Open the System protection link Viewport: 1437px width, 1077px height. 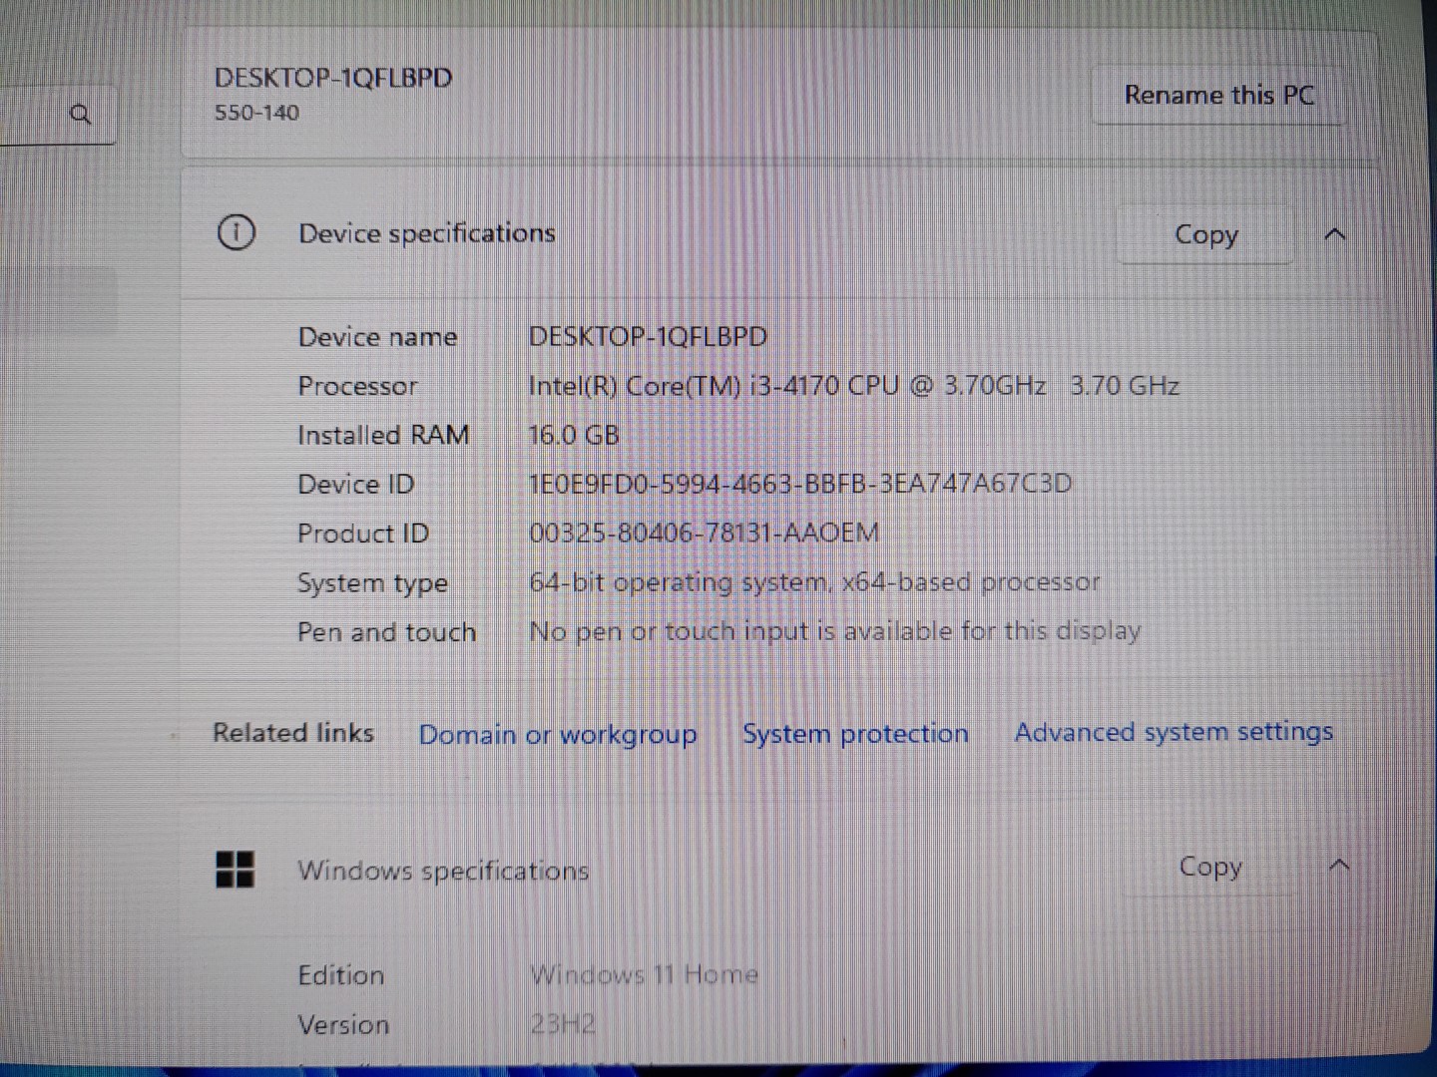[x=855, y=734]
